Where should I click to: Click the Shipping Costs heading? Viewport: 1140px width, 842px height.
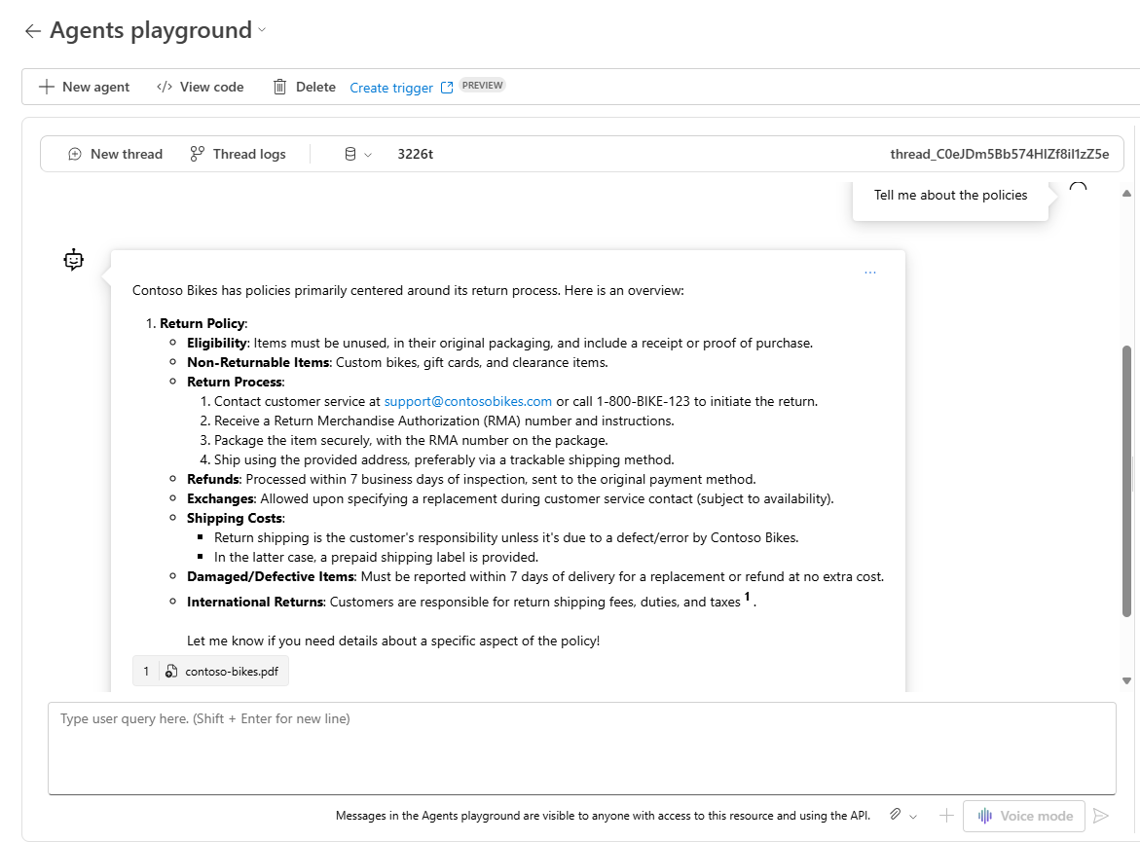click(236, 519)
